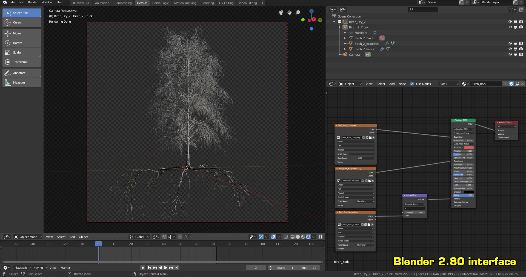Jump to the end frame
This screenshot has width=526, height=277.
[177, 268]
